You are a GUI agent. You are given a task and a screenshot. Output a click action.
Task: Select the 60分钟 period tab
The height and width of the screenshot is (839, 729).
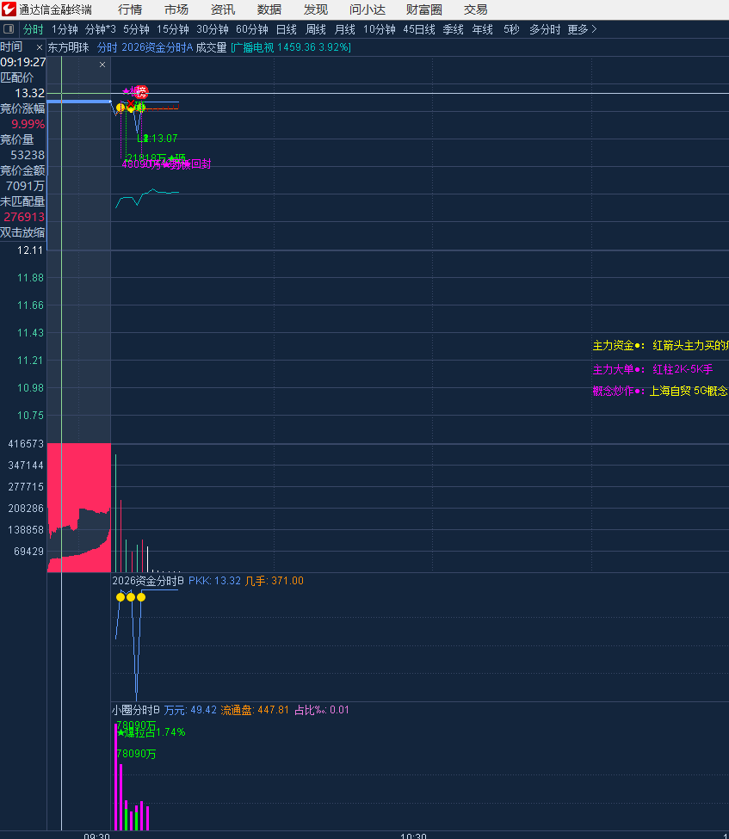(x=252, y=29)
